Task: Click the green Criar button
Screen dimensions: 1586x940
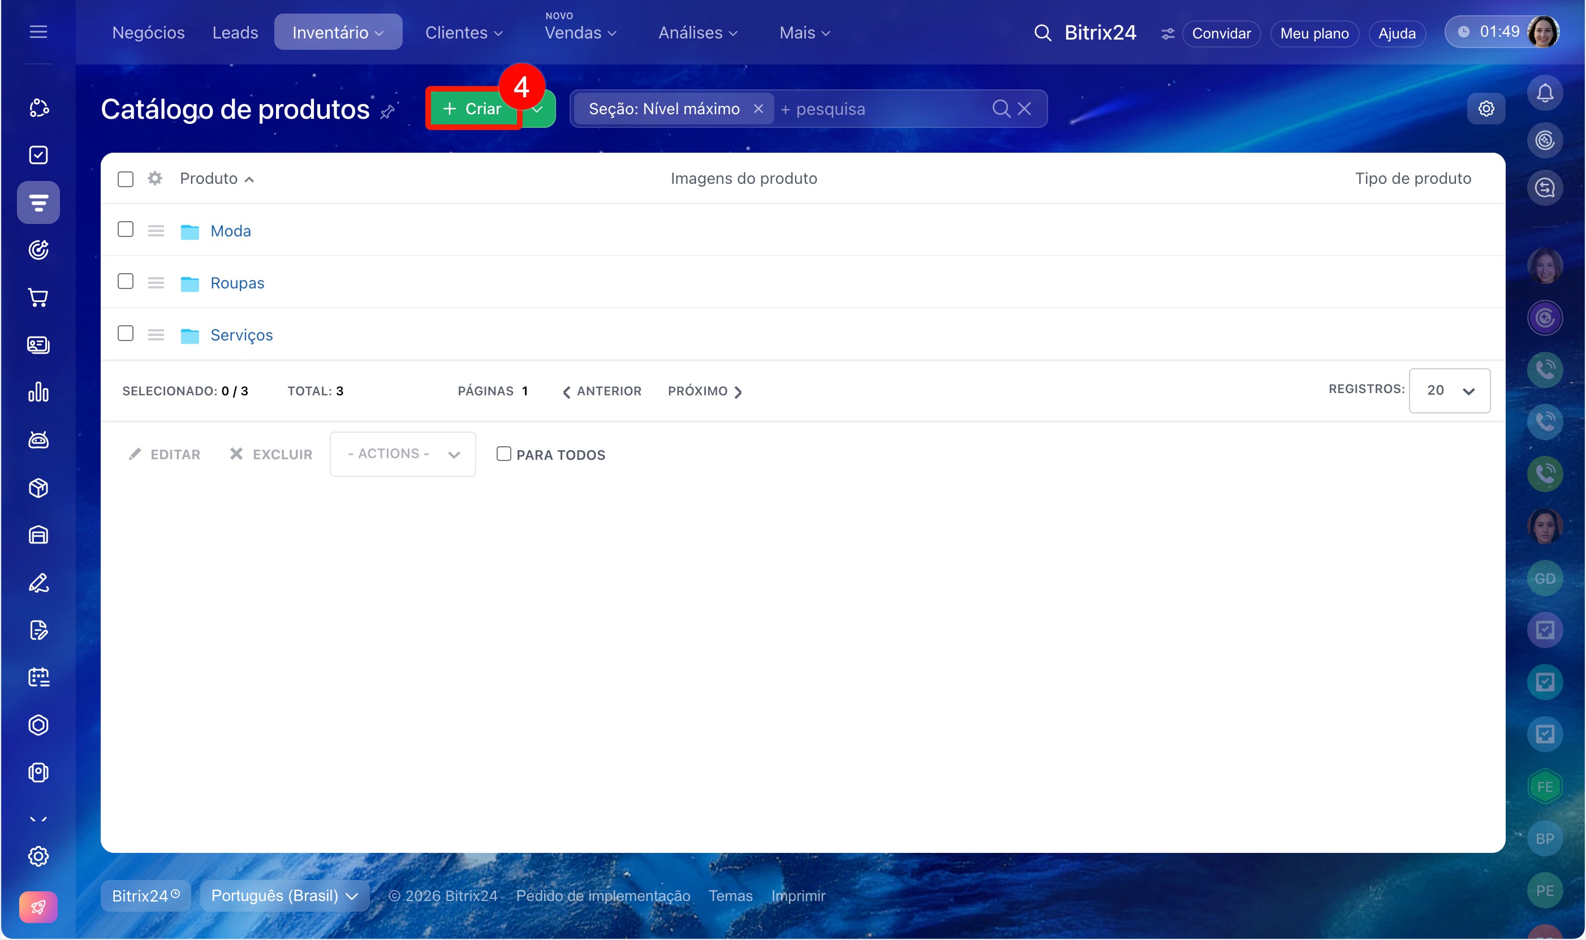Action: (x=472, y=109)
